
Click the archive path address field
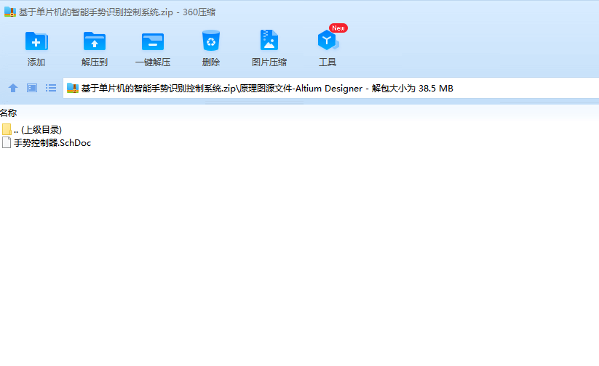331,88
